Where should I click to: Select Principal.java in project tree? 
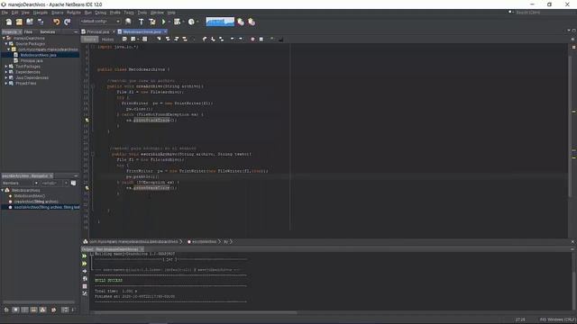(x=32, y=60)
